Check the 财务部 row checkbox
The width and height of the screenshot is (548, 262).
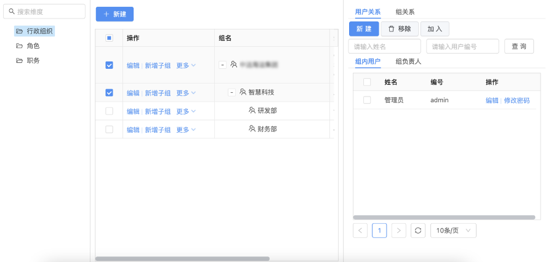pyautogui.click(x=109, y=129)
